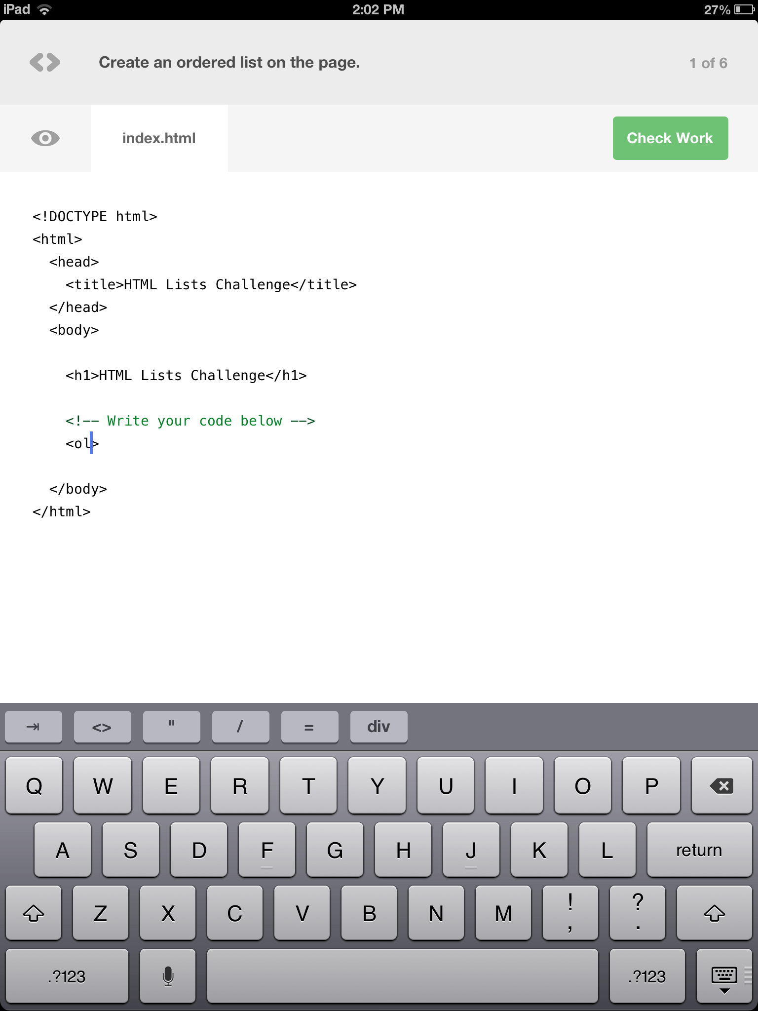Tap the I key

[x=514, y=785]
